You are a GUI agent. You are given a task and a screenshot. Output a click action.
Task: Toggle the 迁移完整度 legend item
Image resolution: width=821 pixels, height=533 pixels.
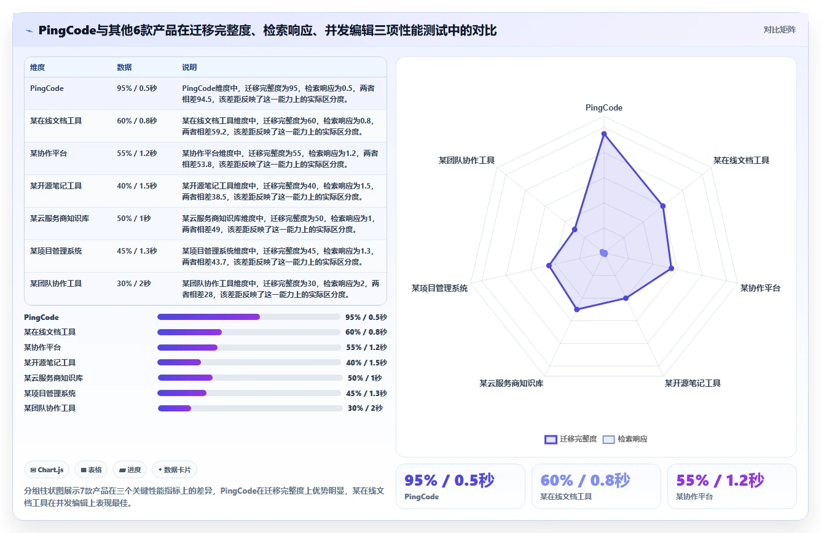[571, 439]
